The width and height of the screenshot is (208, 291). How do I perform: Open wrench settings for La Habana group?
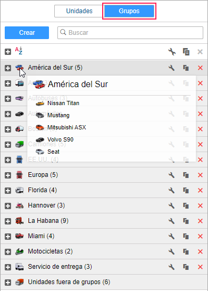tap(172, 221)
